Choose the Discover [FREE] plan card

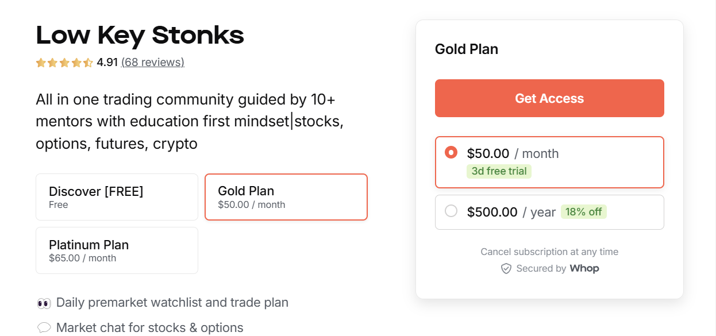(117, 196)
